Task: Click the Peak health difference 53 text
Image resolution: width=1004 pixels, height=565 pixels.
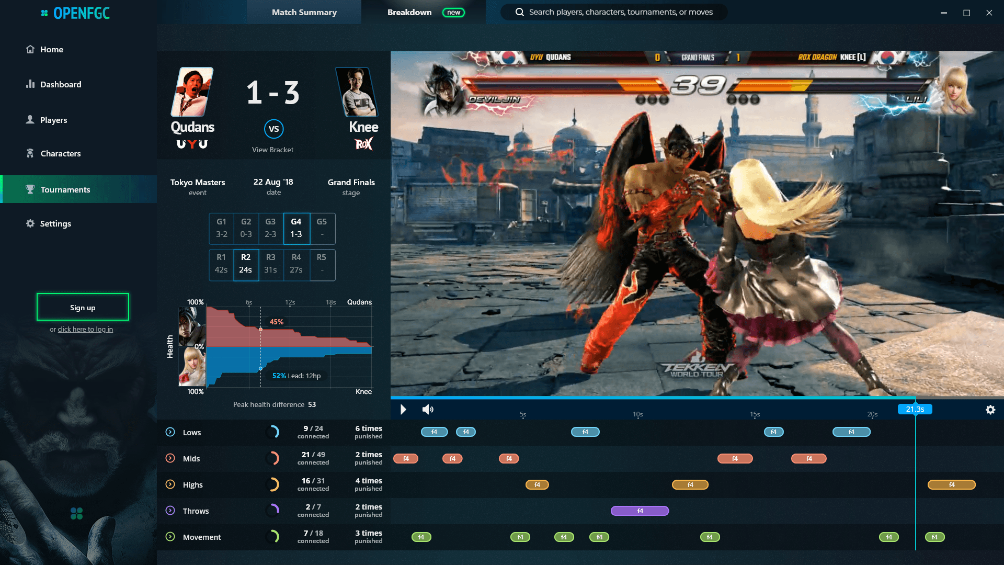Action: coord(275,404)
